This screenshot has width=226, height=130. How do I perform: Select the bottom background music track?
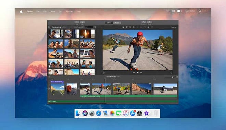[113, 101]
